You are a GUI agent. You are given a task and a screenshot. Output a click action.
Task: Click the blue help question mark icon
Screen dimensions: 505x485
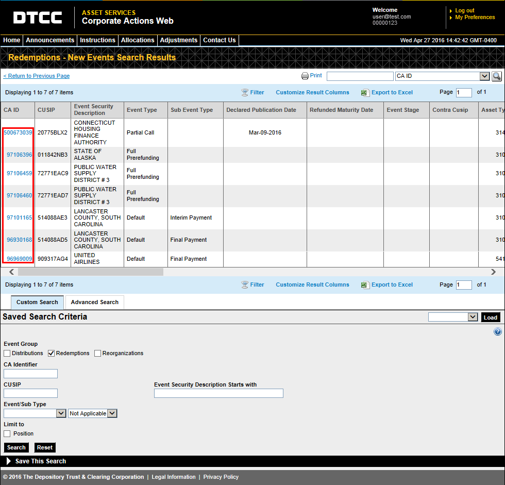click(x=497, y=332)
